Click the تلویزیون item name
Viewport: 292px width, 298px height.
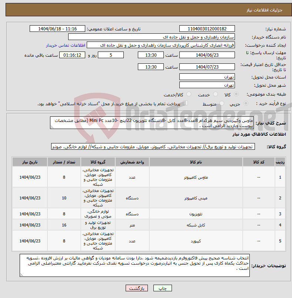196,214
